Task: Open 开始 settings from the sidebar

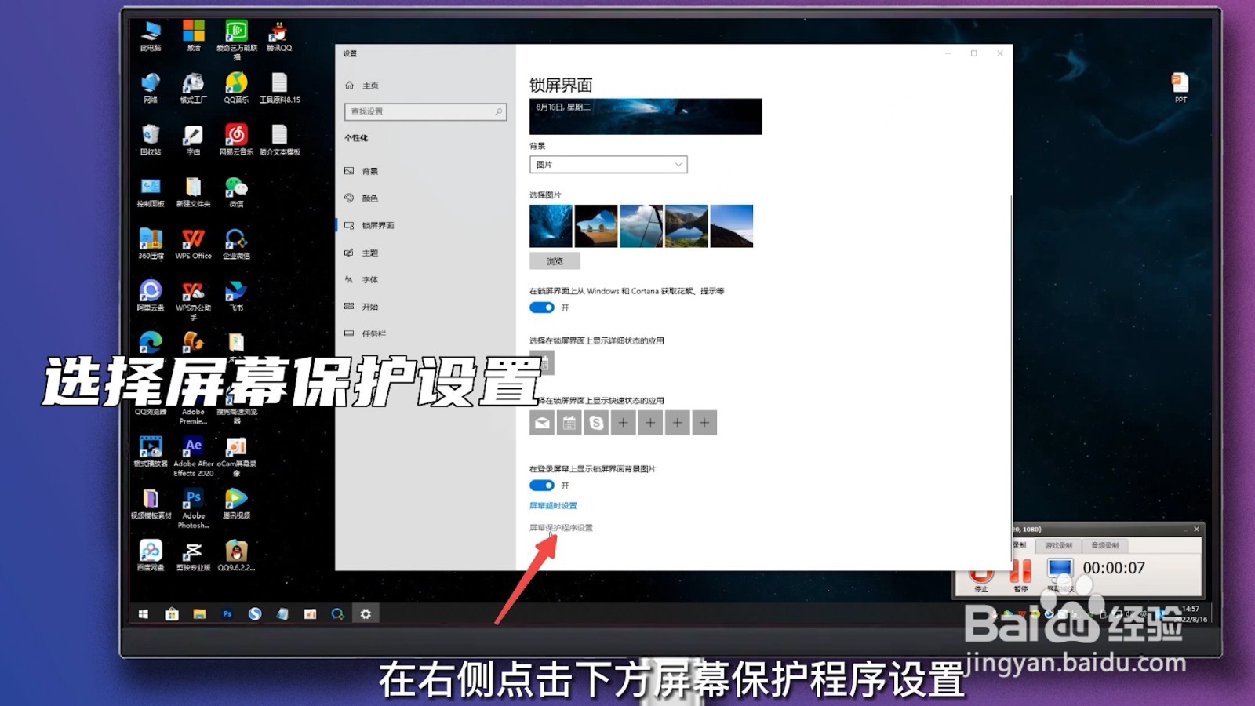Action: 369,307
